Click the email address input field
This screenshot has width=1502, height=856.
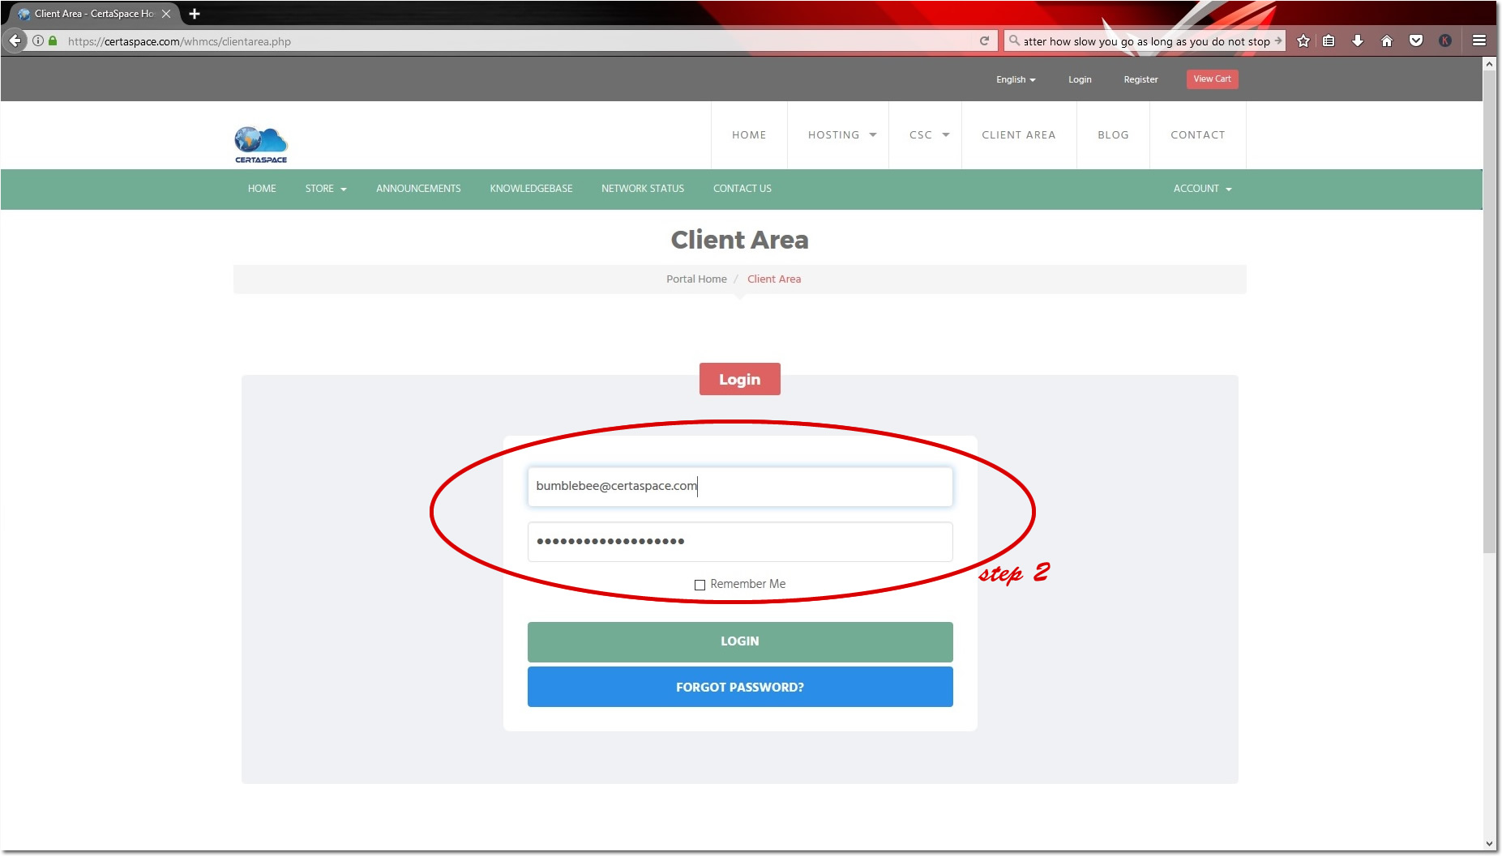tap(740, 487)
